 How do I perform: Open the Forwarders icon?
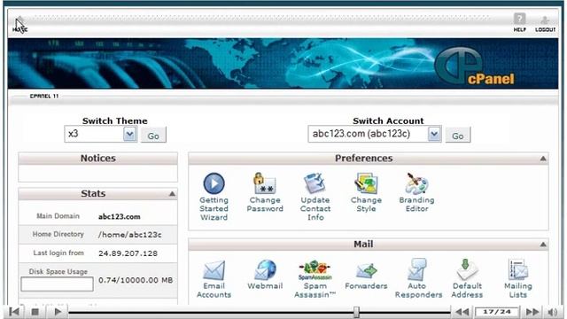click(366, 270)
